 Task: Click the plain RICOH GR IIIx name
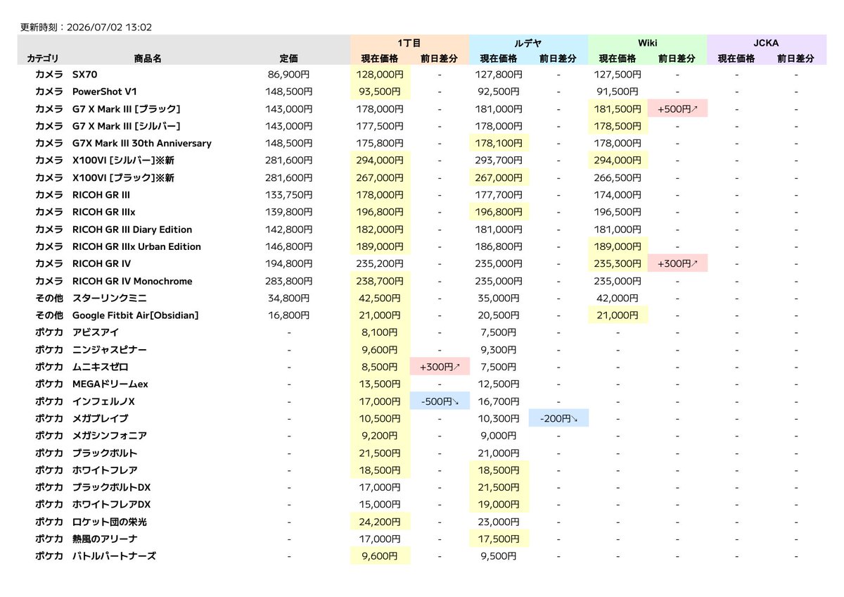104,212
